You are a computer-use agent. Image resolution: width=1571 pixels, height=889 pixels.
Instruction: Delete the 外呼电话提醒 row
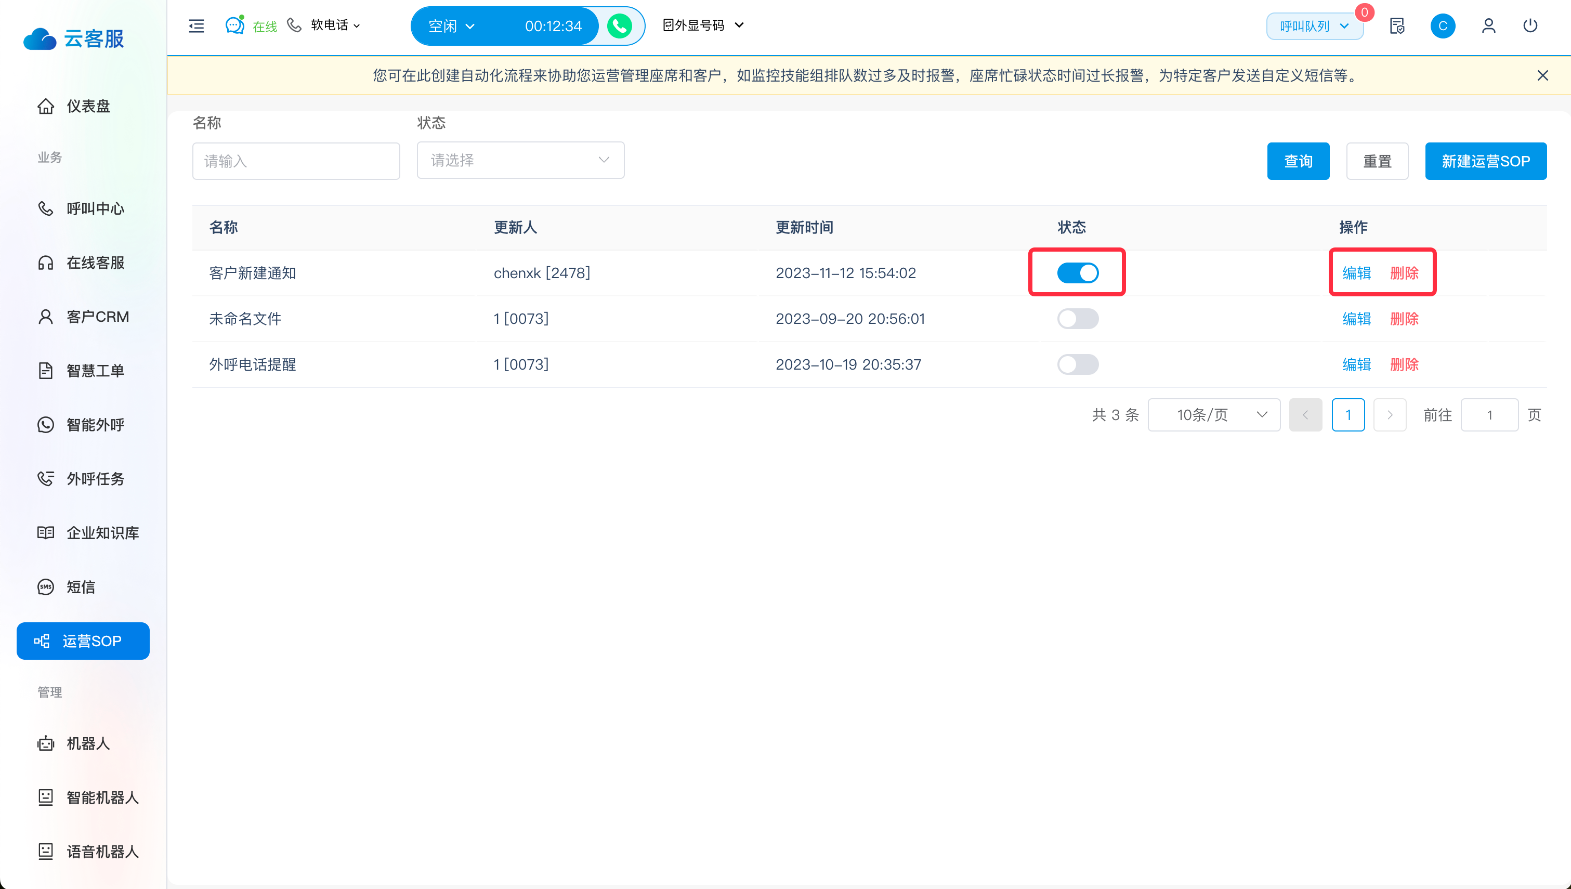(1404, 364)
